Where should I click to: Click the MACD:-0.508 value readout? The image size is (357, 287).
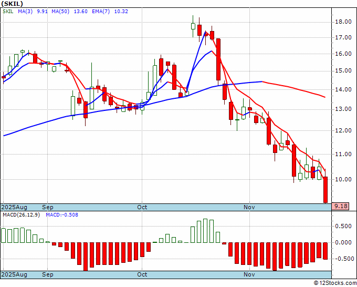pyautogui.click(x=62, y=215)
